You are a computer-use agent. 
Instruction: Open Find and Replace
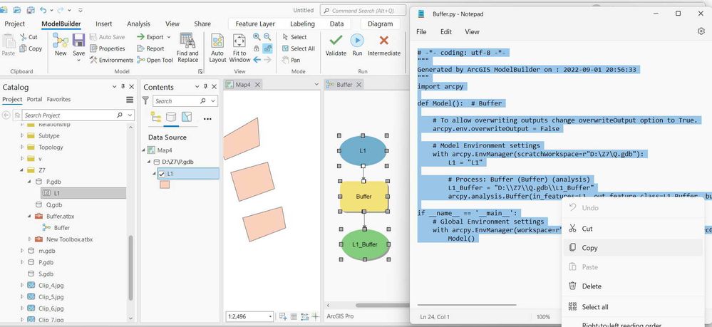point(187,47)
